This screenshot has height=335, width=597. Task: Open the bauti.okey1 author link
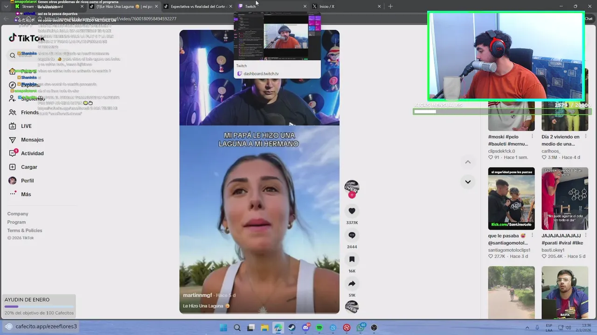[553, 250]
